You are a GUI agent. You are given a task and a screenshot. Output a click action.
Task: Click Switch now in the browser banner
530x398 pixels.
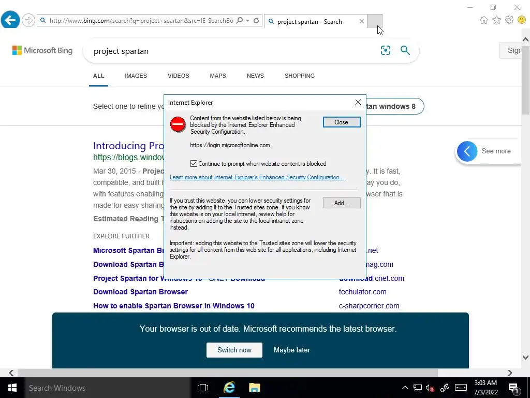[234, 350]
